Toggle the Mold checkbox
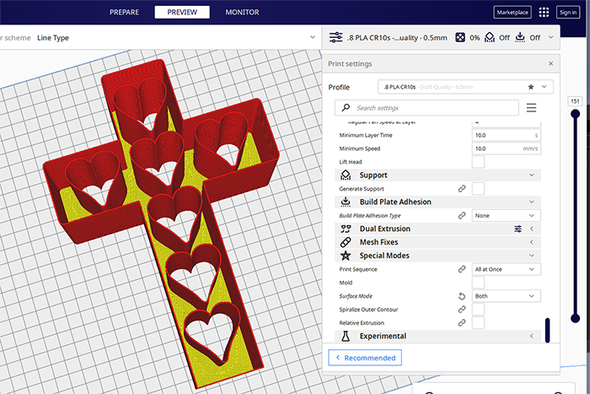This screenshot has width=590, height=394. (x=478, y=283)
